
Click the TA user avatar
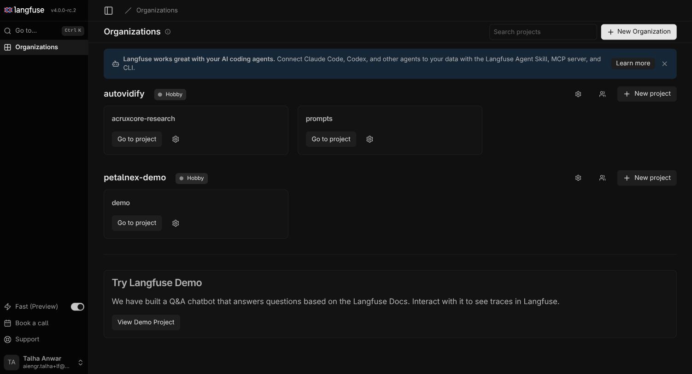(x=12, y=362)
